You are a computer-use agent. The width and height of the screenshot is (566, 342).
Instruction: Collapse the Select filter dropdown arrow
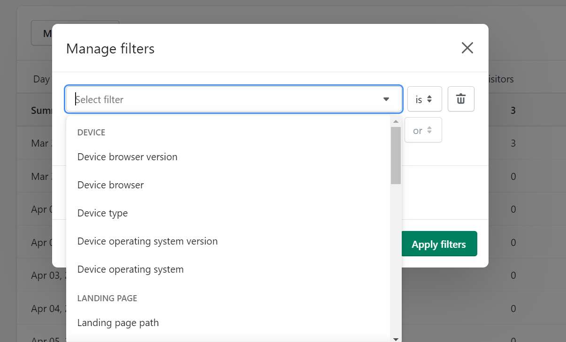coord(386,99)
